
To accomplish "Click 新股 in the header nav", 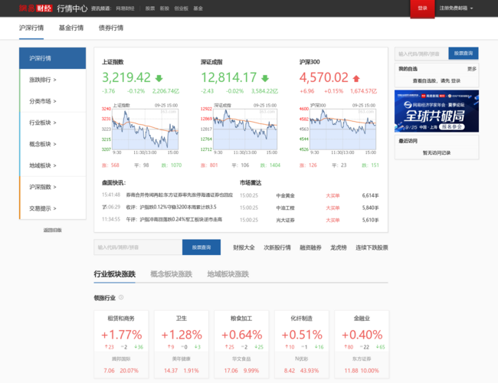I will click(x=164, y=8).
